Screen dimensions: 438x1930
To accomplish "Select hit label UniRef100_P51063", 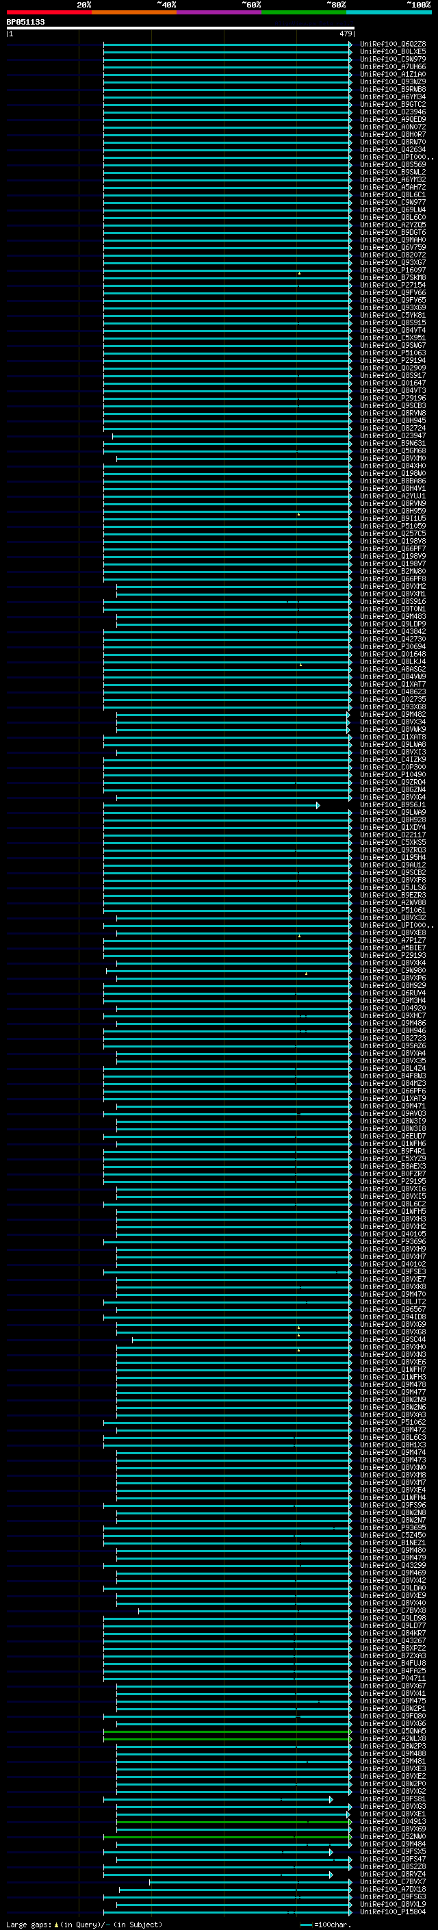I will click(x=393, y=353).
